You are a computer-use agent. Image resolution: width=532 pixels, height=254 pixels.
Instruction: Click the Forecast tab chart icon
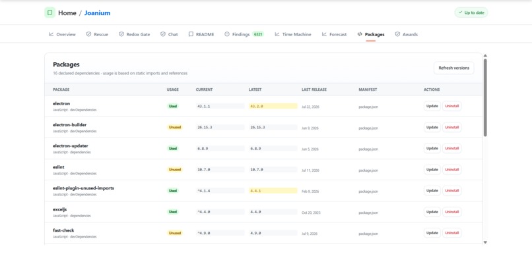pyautogui.click(x=324, y=34)
